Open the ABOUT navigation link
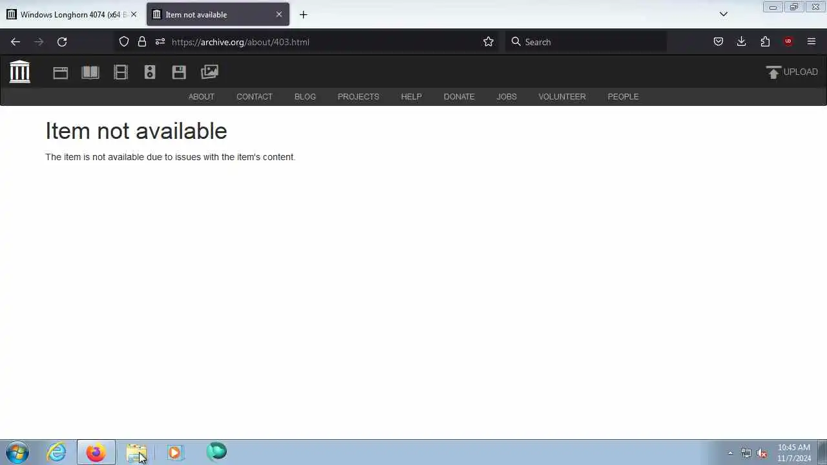Viewport: 827px width, 465px height. coord(202,97)
